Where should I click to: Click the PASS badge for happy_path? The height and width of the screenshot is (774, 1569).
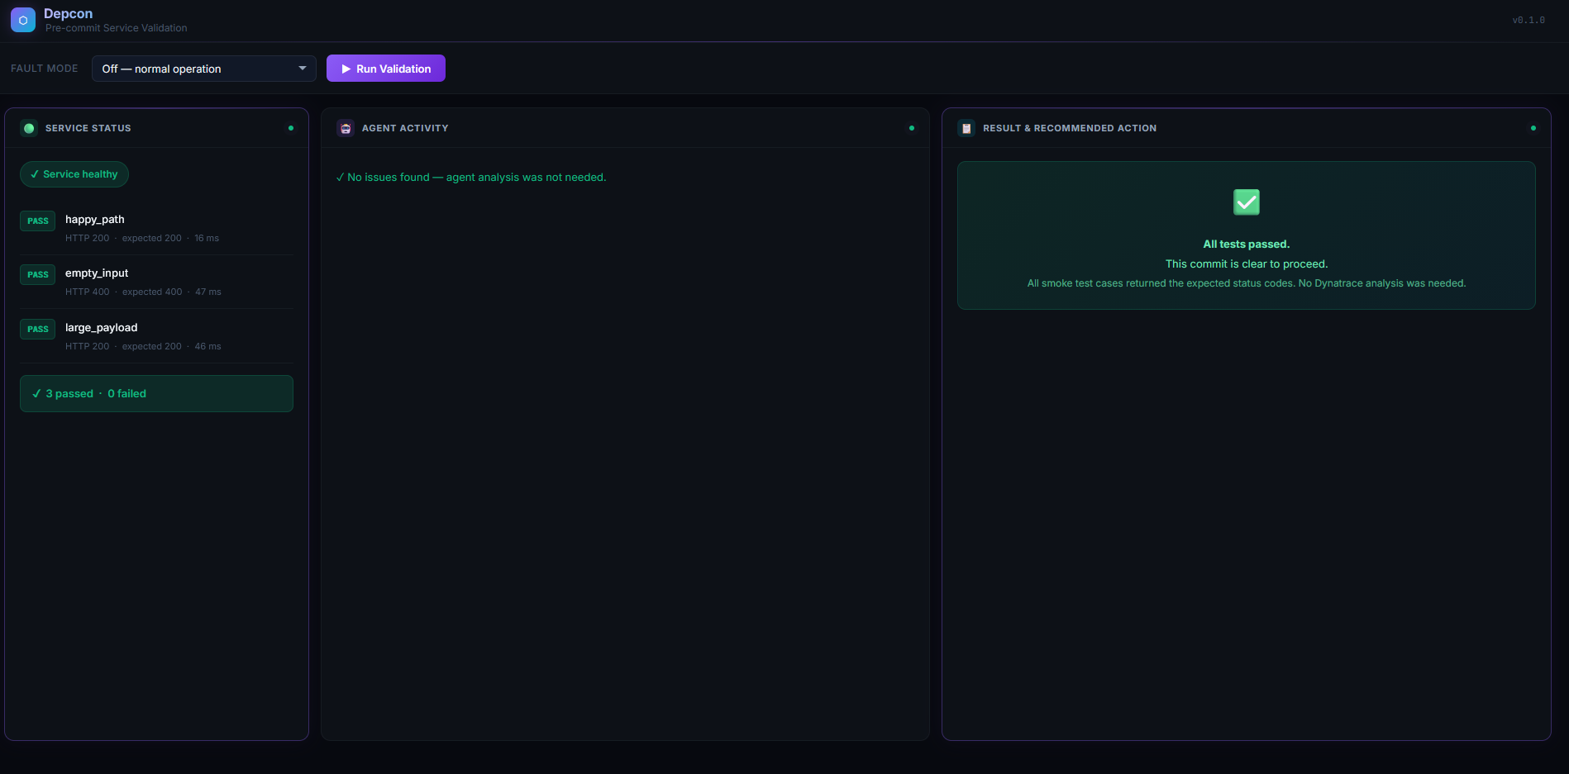point(38,221)
